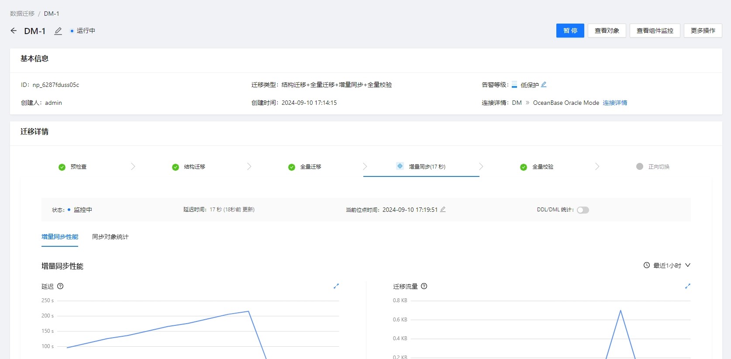
Task: Open help tooltip for 延迟 chart
Action: [61, 287]
